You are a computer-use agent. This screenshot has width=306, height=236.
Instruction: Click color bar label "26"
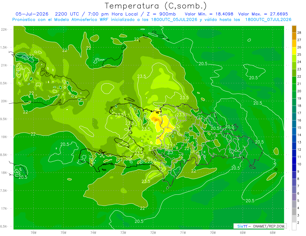click(x=299, y=47)
